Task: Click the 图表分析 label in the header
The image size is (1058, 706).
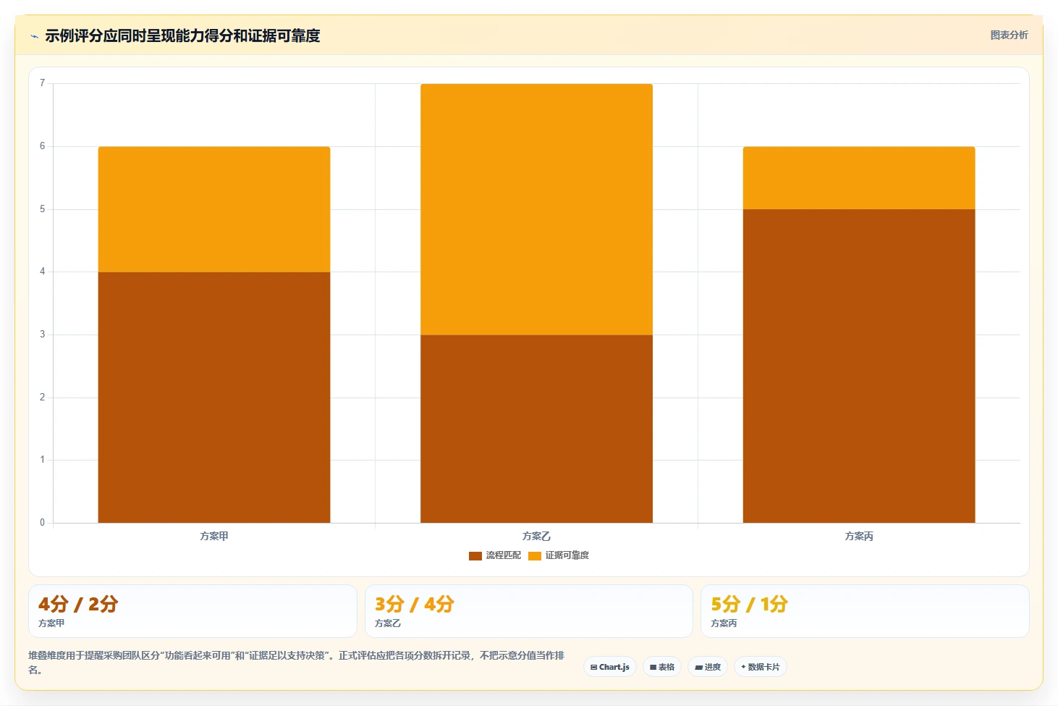Action: coord(1009,35)
